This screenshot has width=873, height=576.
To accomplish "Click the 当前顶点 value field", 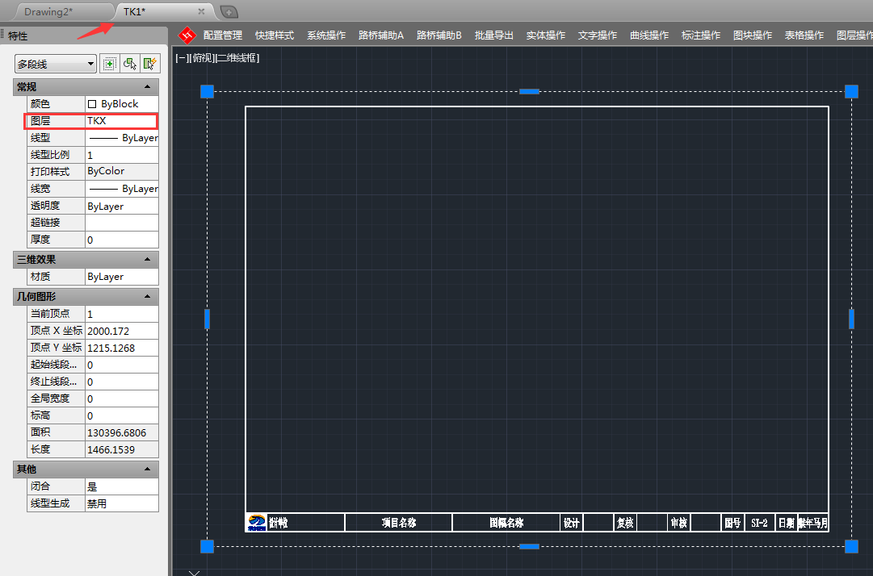I will pyautogui.click(x=122, y=314).
